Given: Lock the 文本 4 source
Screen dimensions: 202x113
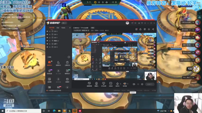Looking at the screenshot, I should 50,47.
